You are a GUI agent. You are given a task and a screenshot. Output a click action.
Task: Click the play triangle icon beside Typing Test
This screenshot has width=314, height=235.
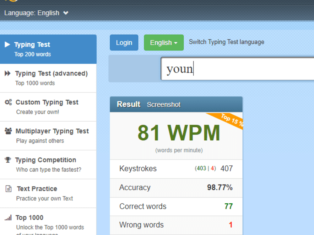(x=8, y=44)
